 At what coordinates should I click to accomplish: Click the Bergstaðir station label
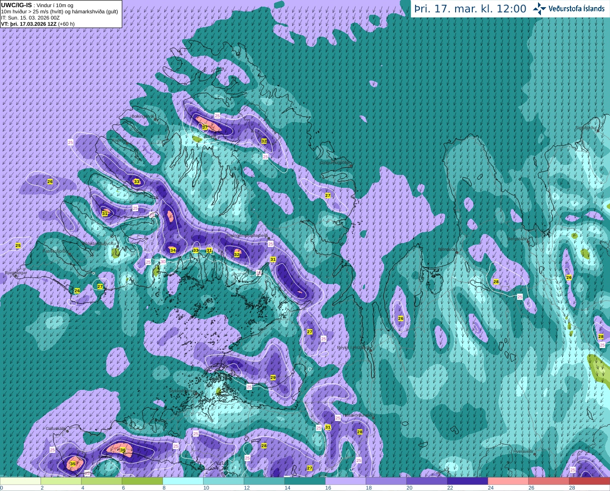tap(518, 239)
